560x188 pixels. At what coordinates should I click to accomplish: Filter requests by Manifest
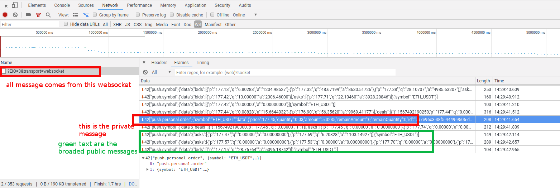213,24
